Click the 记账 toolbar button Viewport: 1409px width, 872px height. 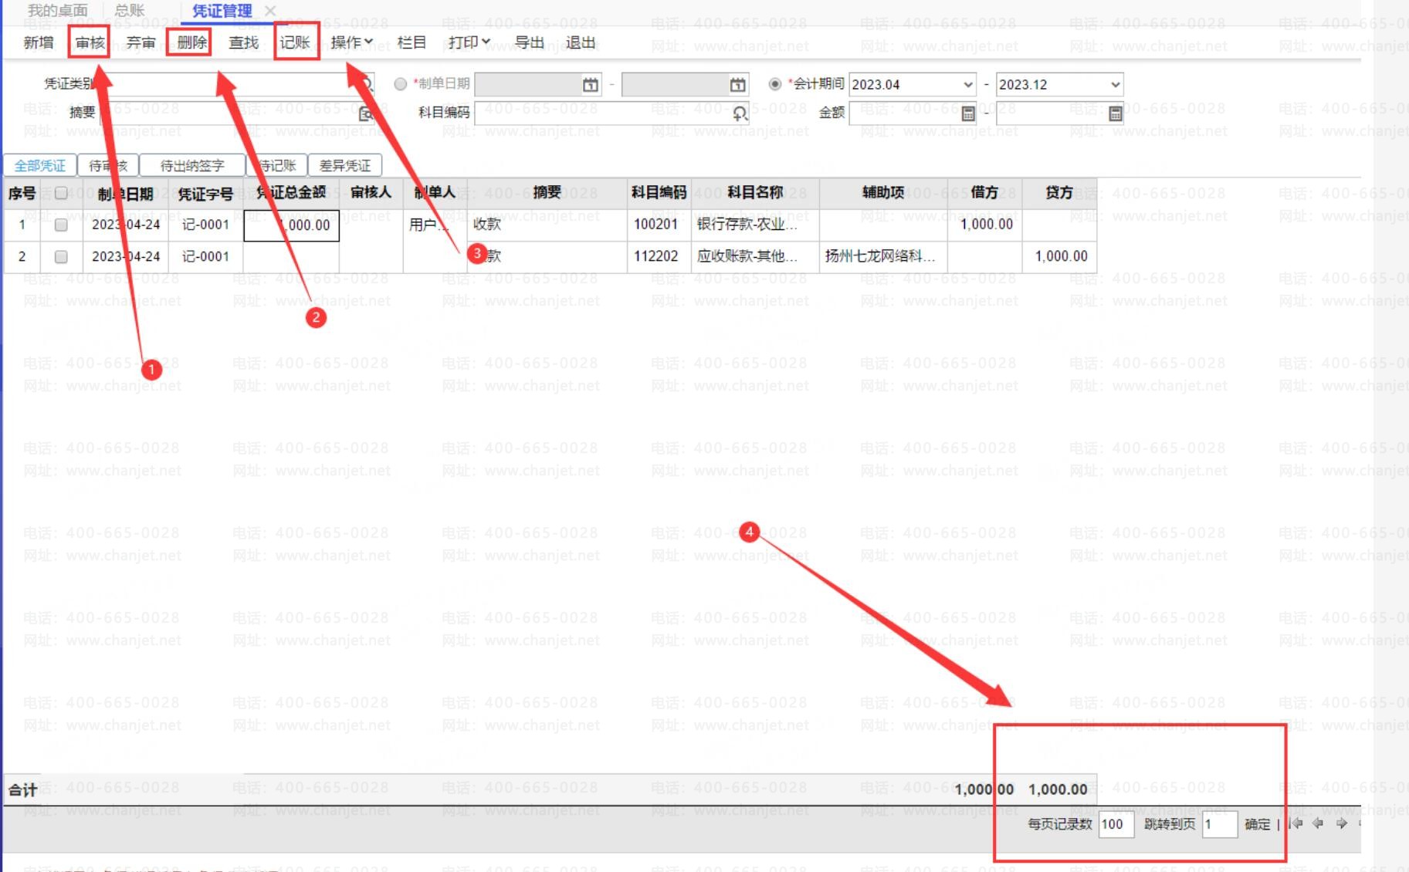pos(295,42)
